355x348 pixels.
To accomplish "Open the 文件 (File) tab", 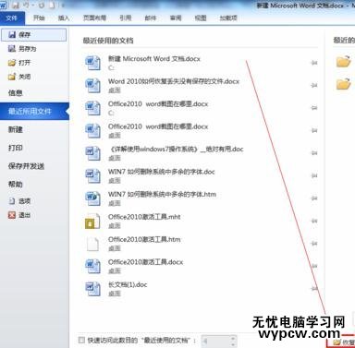I will point(11,18).
